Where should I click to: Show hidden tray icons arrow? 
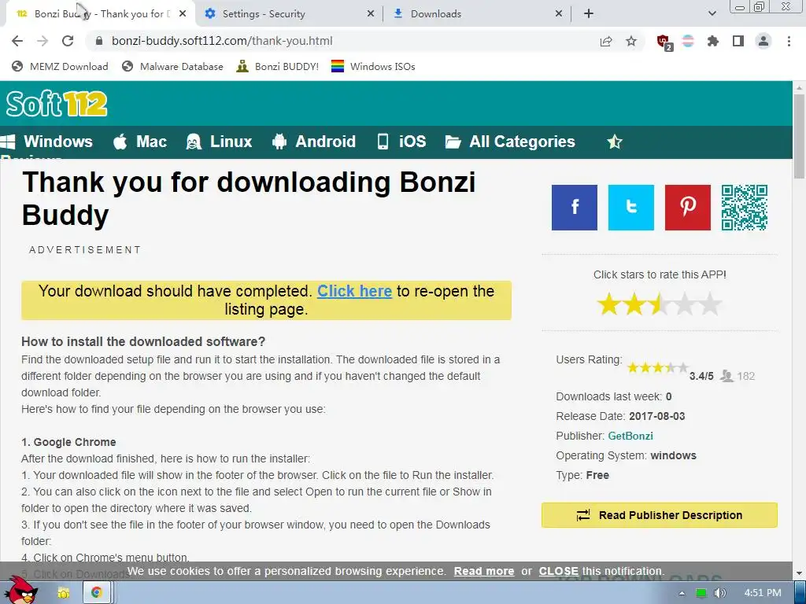[x=682, y=593]
